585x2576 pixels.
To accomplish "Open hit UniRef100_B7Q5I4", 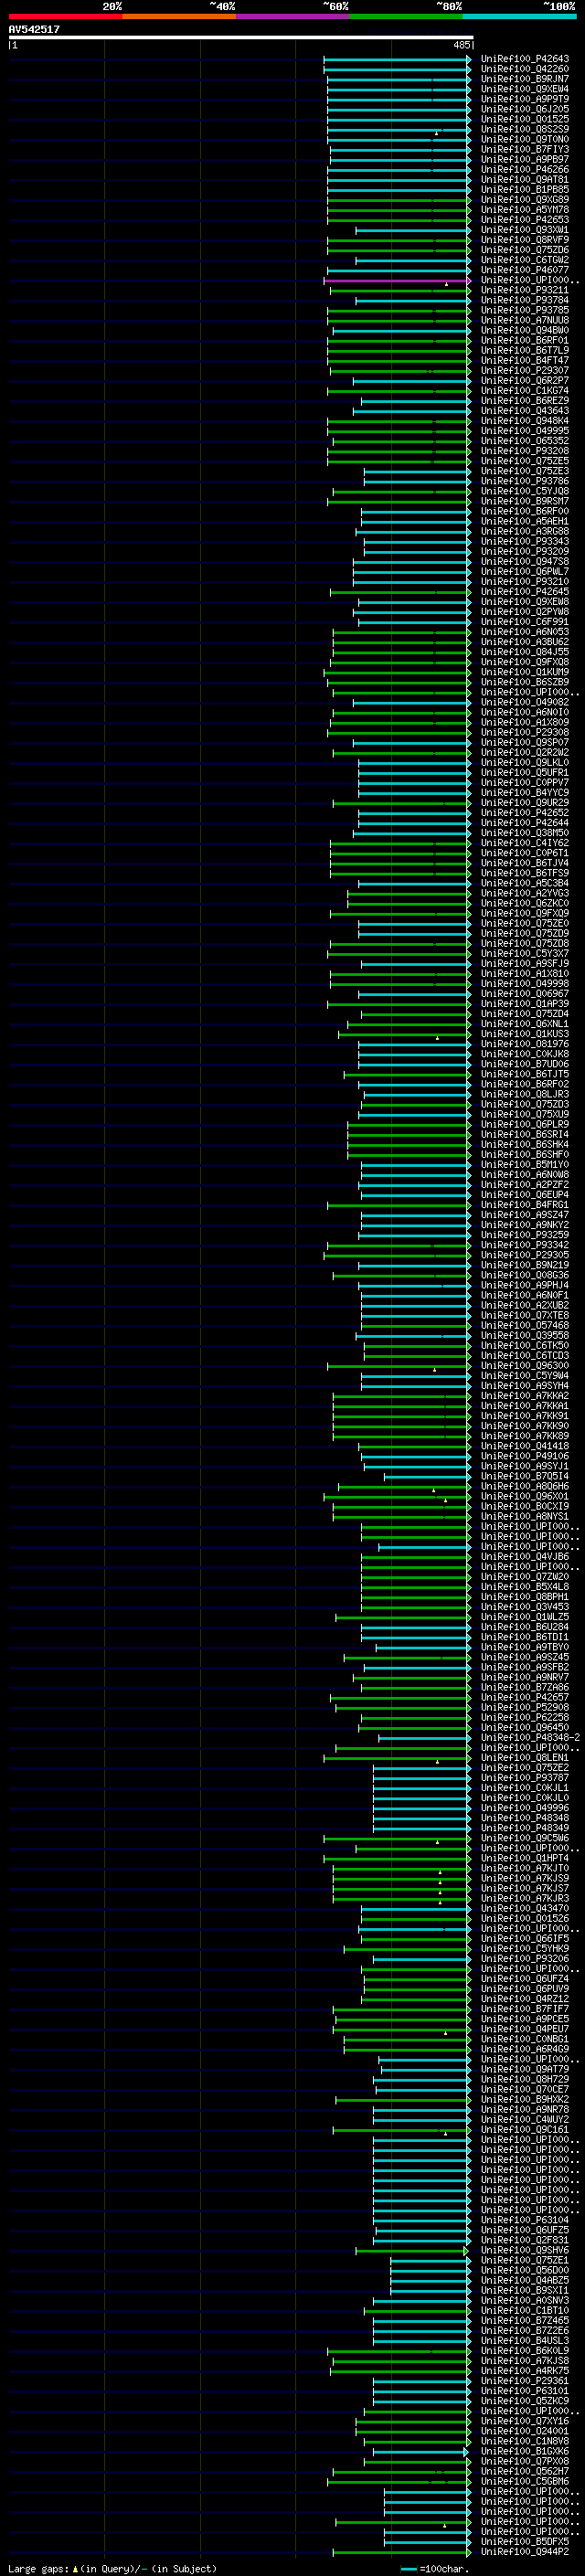I will click(x=525, y=1476).
